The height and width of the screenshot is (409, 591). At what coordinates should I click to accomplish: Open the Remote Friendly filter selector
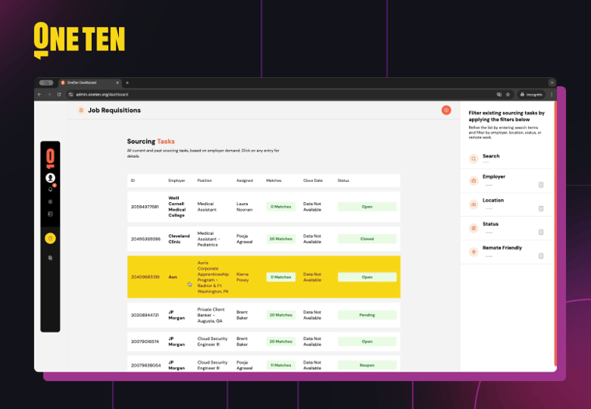point(541,256)
